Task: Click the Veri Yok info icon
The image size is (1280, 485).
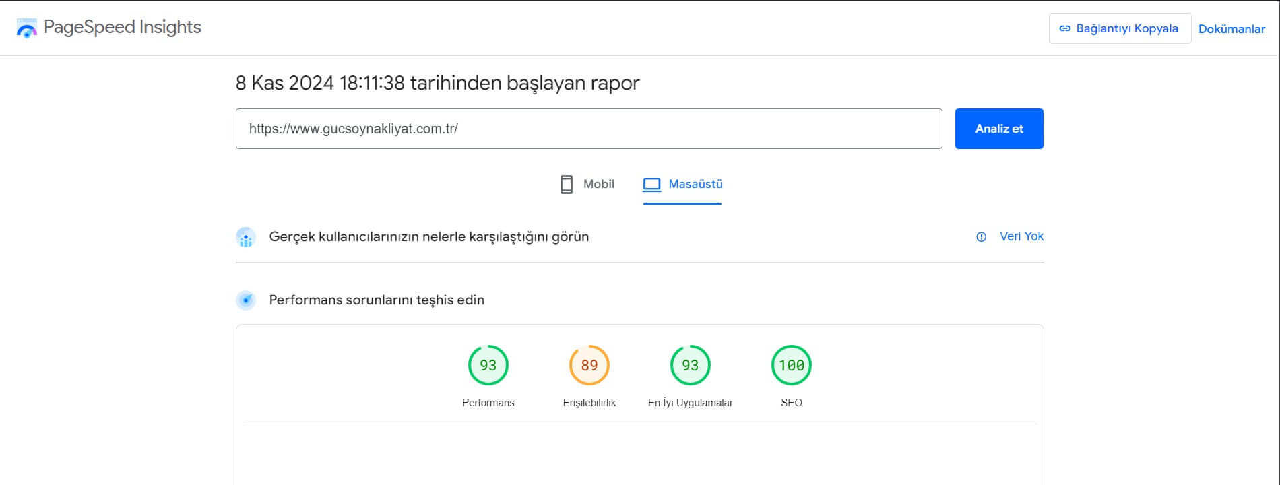Action: tap(982, 237)
